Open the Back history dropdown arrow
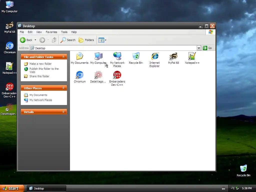Viewport: 256px width, 192px height. pos(35,40)
